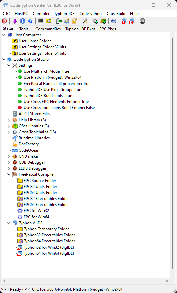Click the STOP sign toolbar icon
Viewport: 177px width, 293px height.
(x=142, y=21)
